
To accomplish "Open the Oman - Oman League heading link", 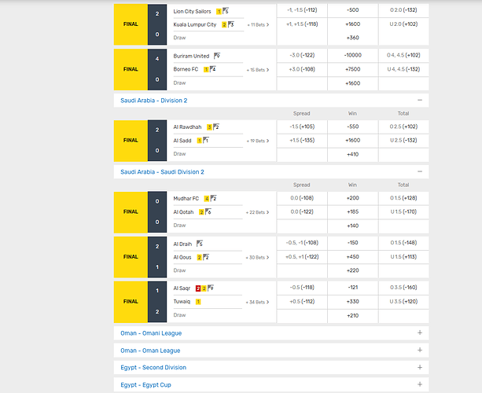I will coord(150,351).
